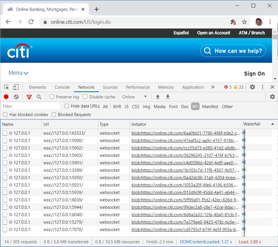Import a HAR file with upload arrow
278x247 pixels.
pos(158,97)
